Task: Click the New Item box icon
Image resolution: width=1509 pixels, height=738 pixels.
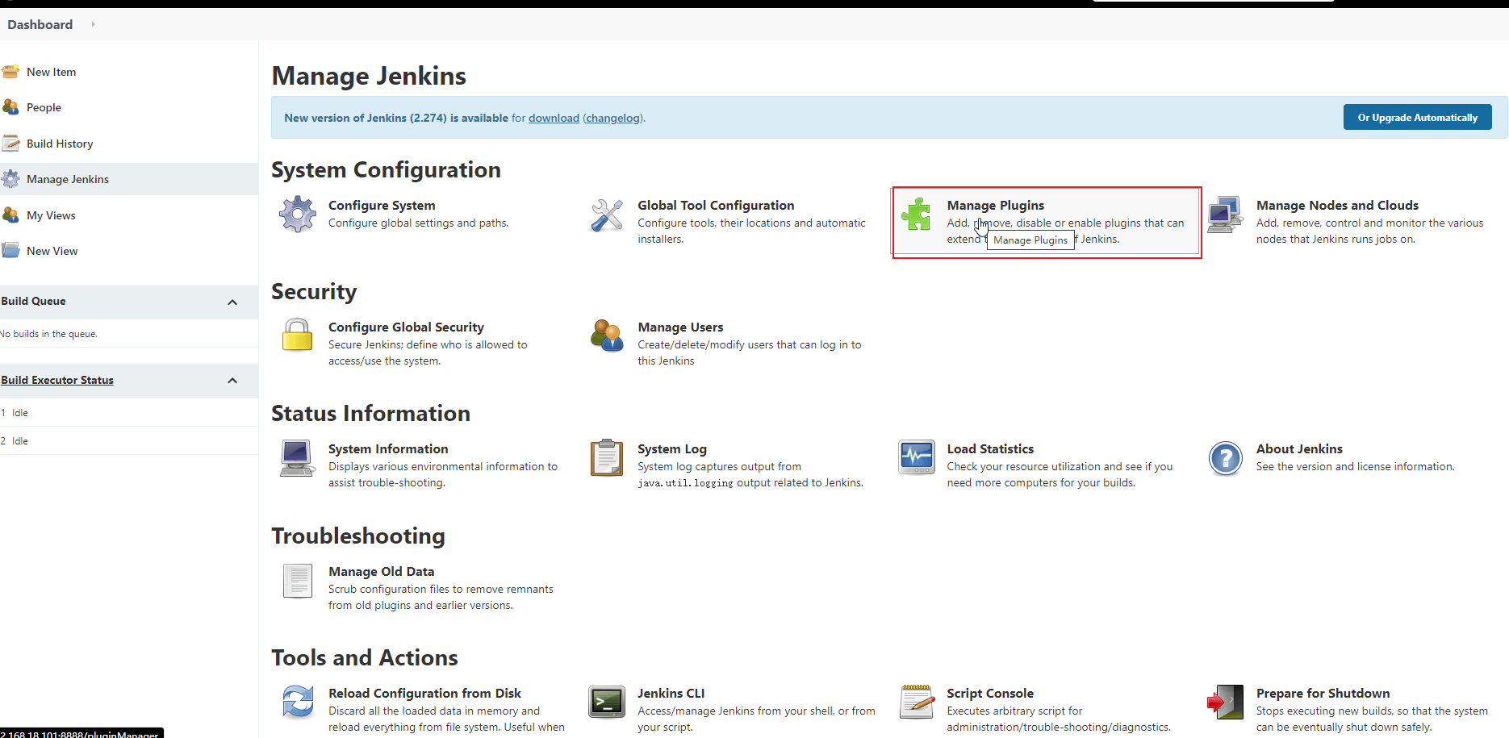Action: click(10, 72)
